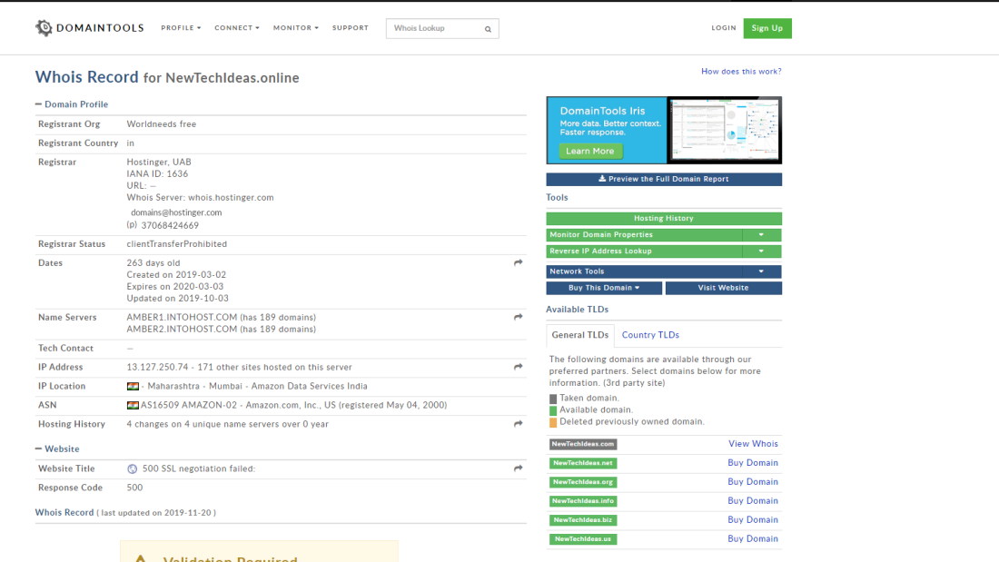Open the How does this work link

click(741, 72)
